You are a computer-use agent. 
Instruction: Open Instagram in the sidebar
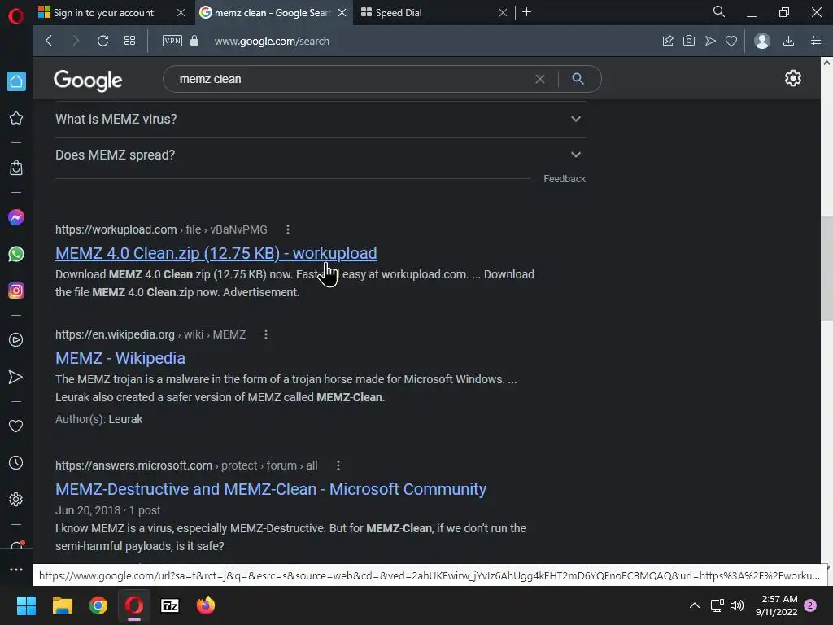[x=16, y=291]
